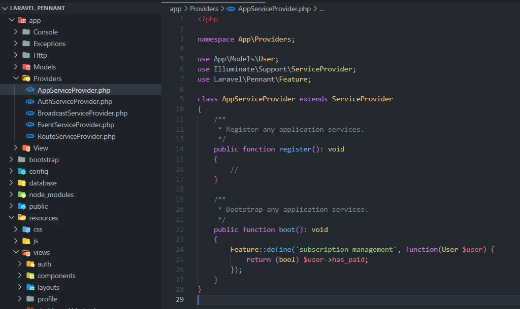Click PHP icon beside AuthServiceProvider.php

30,102
